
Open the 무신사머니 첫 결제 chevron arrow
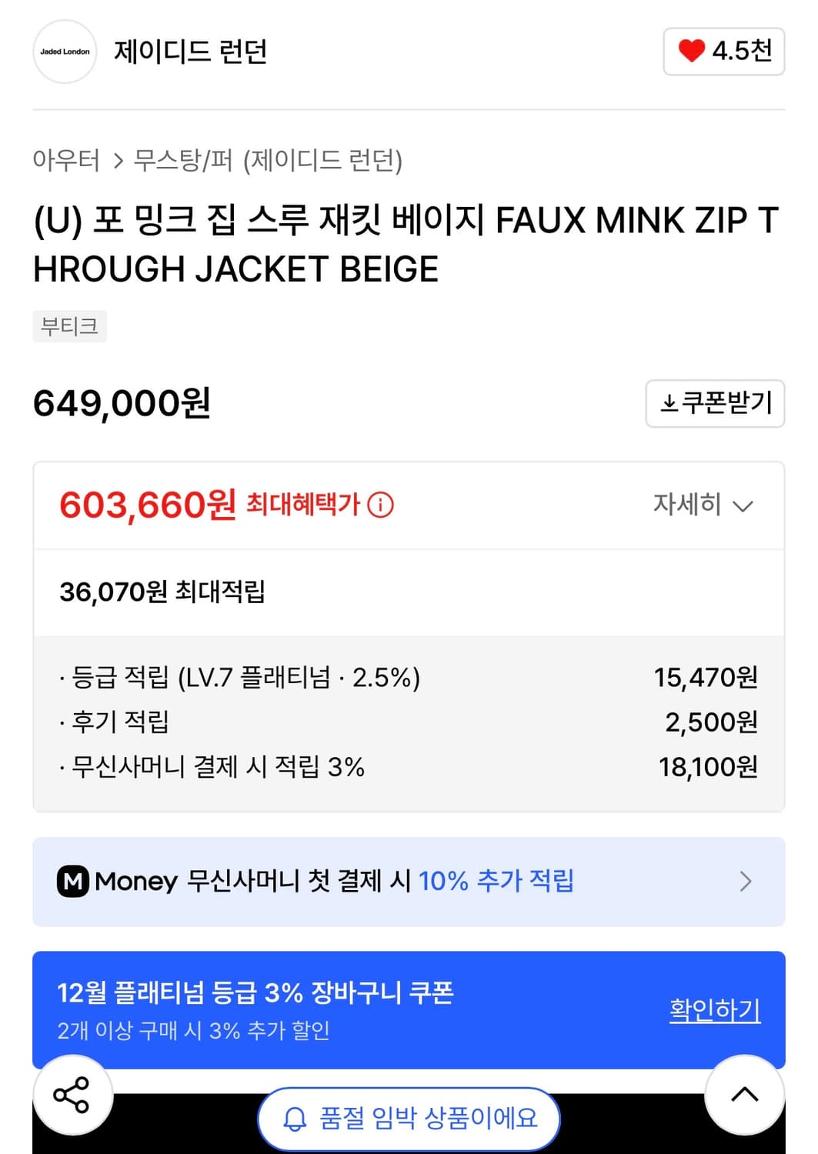[x=746, y=882]
